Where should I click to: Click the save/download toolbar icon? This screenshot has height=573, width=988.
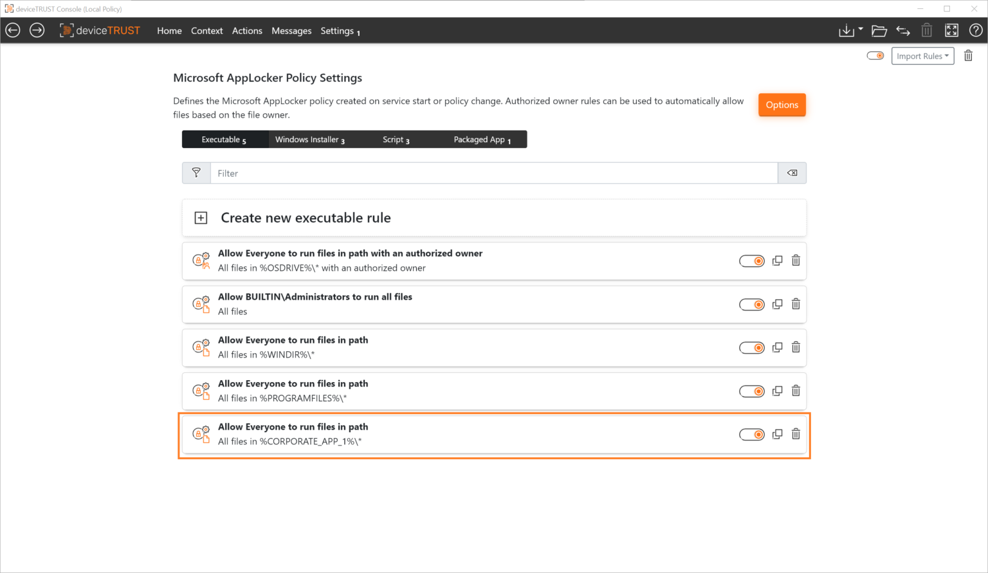tap(846, 30)
